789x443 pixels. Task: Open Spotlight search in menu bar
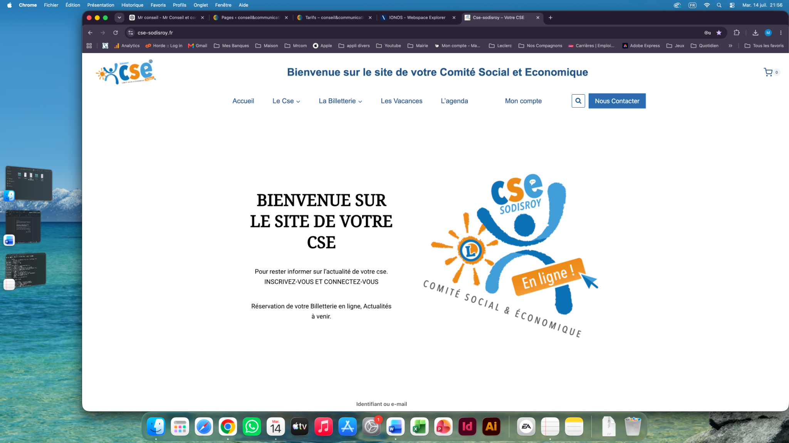coord(719,5)
